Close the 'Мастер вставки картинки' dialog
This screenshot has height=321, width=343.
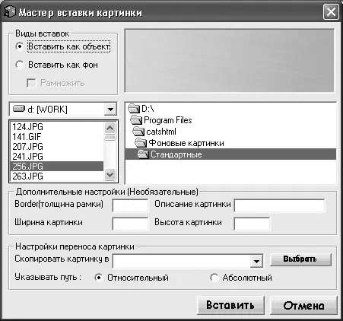pyautogui.click(x=331, y=12)
